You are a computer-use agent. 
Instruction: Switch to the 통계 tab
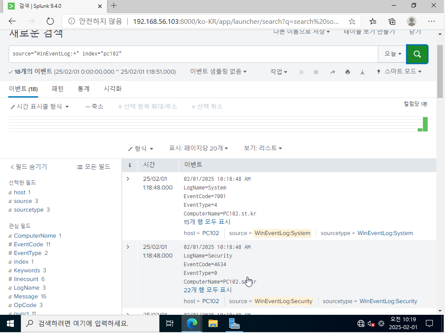(x=84, y=89)
